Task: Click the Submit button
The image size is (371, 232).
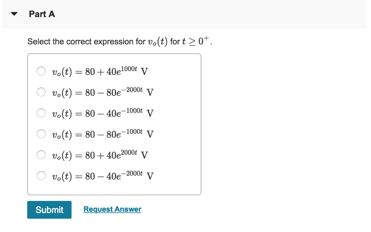Action: click(49, 210)
